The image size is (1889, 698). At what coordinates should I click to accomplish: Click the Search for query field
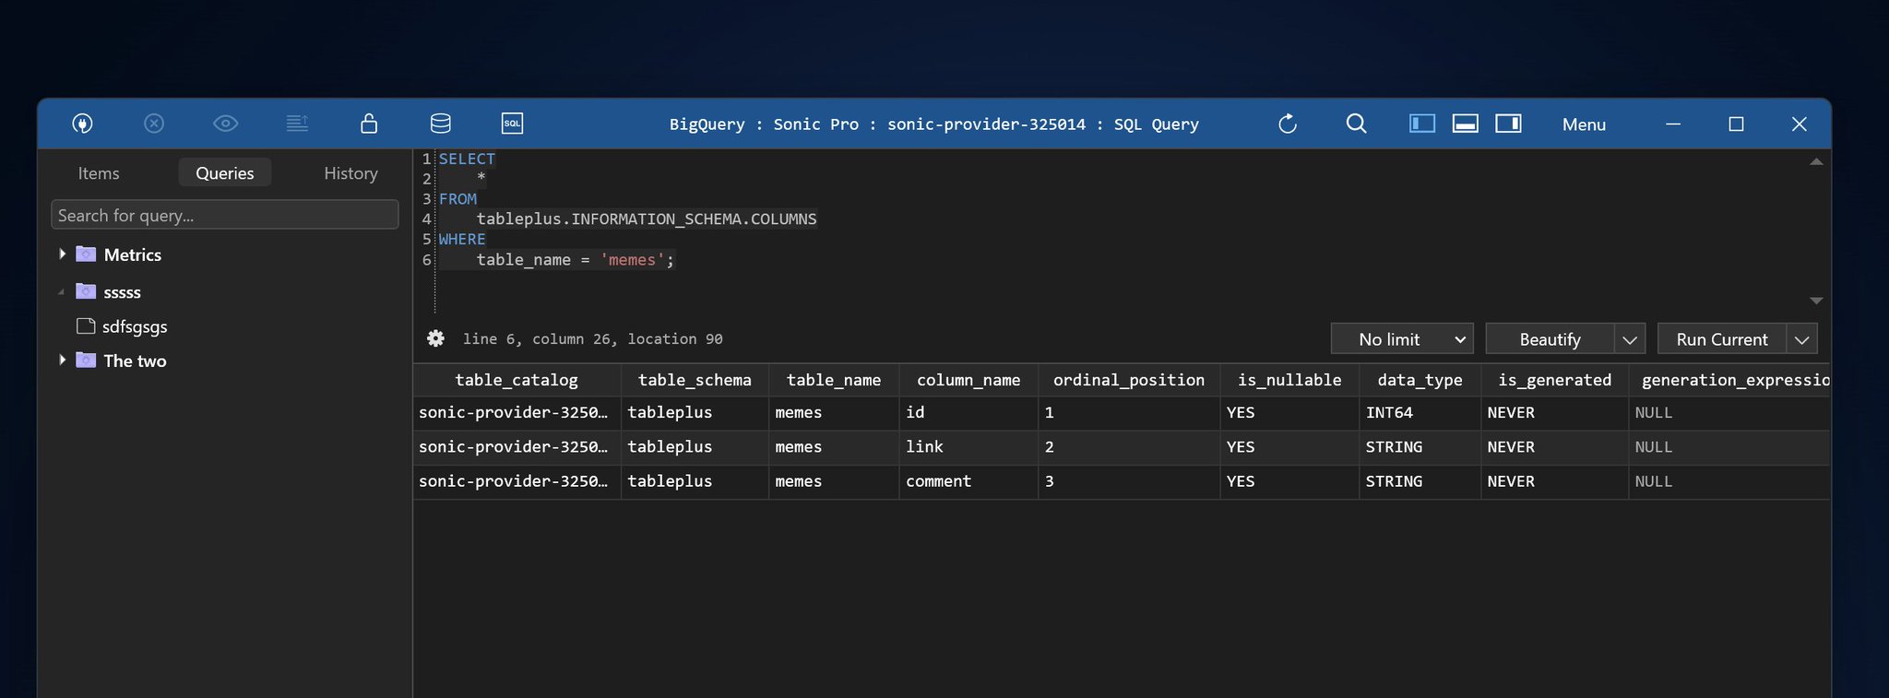(x=225, y=215)
